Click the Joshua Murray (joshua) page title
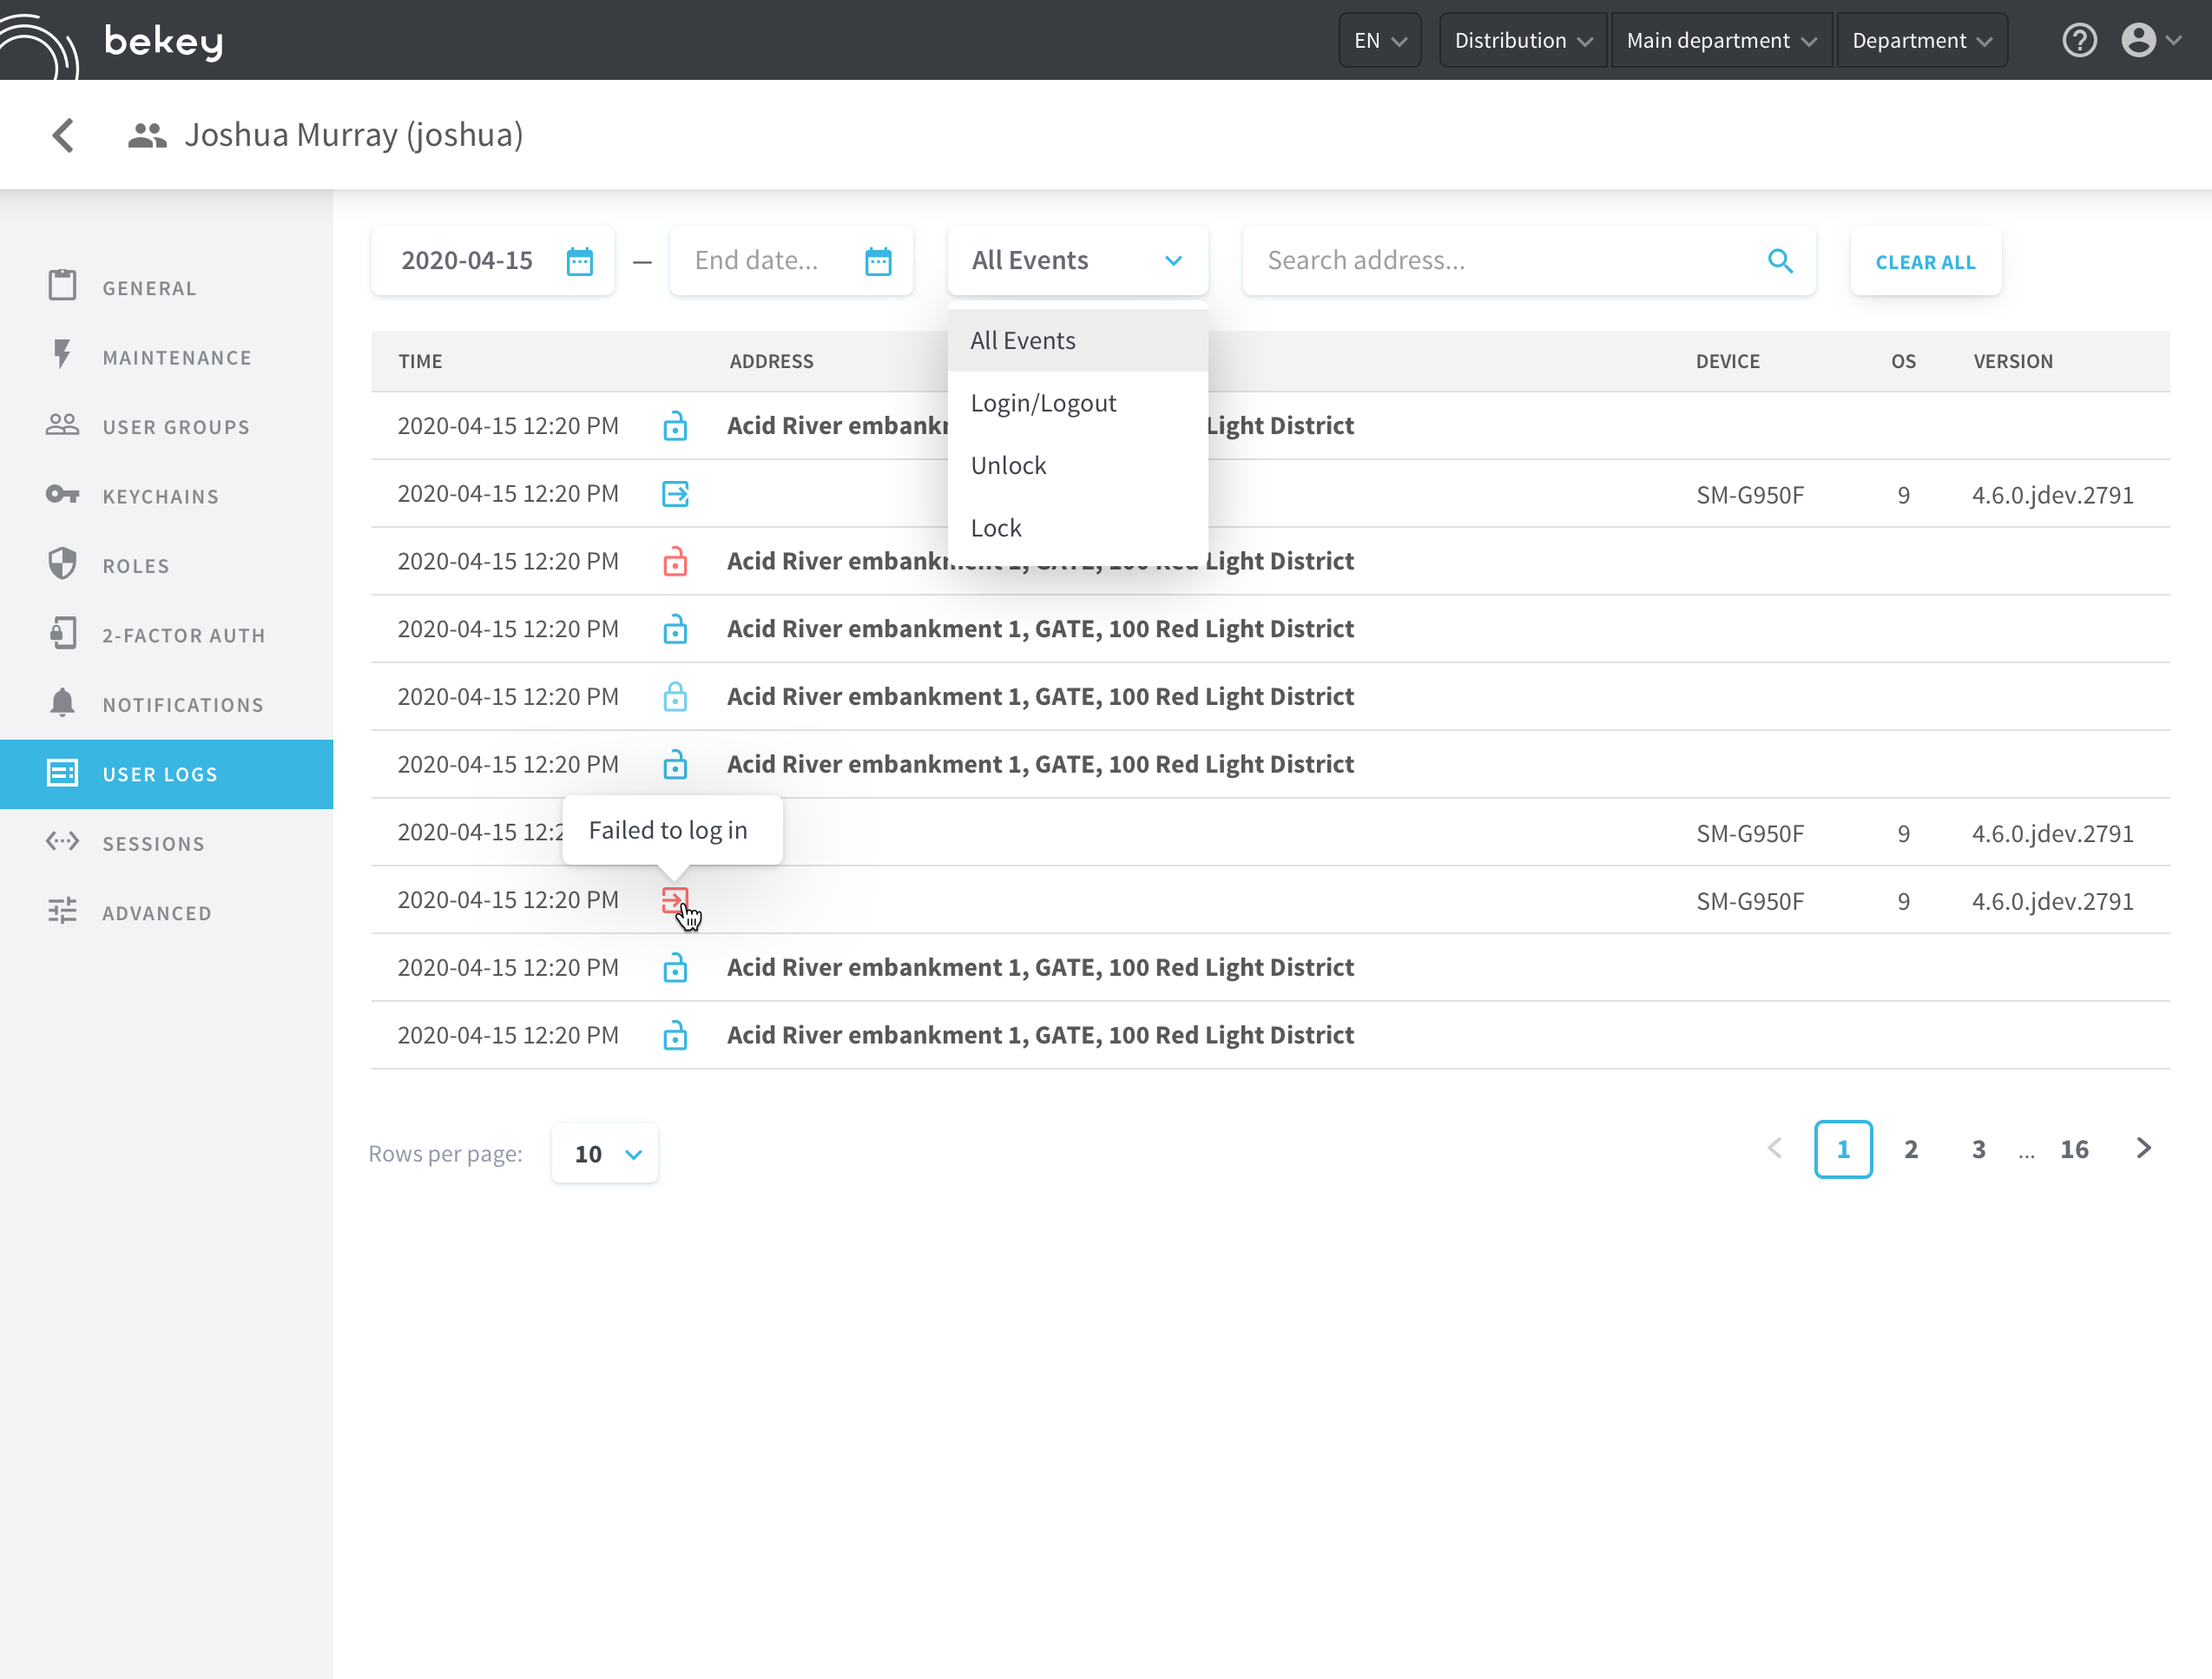This screenshot has height=1679, width=2212. click(354, 135)
